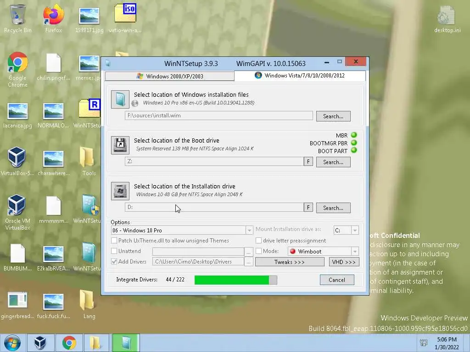
Task: Click Search for installation files
Action: (x=333, y=116)
